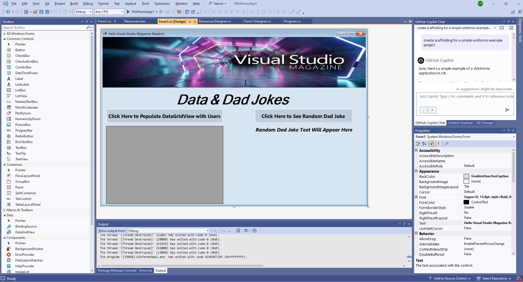Click the See Random Dad Joke button
Screen dimensions: 523x282
point(303,116)
